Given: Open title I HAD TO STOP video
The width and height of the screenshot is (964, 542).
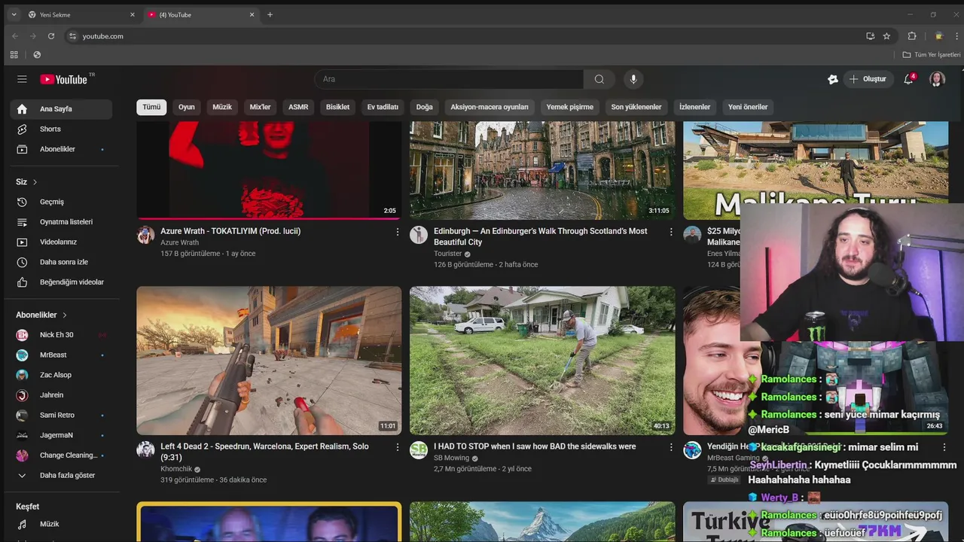Looking at the screenshot, I should [x=535, y=446].
